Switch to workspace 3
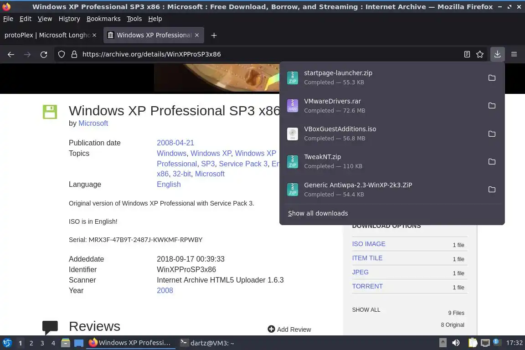 [x=42, y=343]
